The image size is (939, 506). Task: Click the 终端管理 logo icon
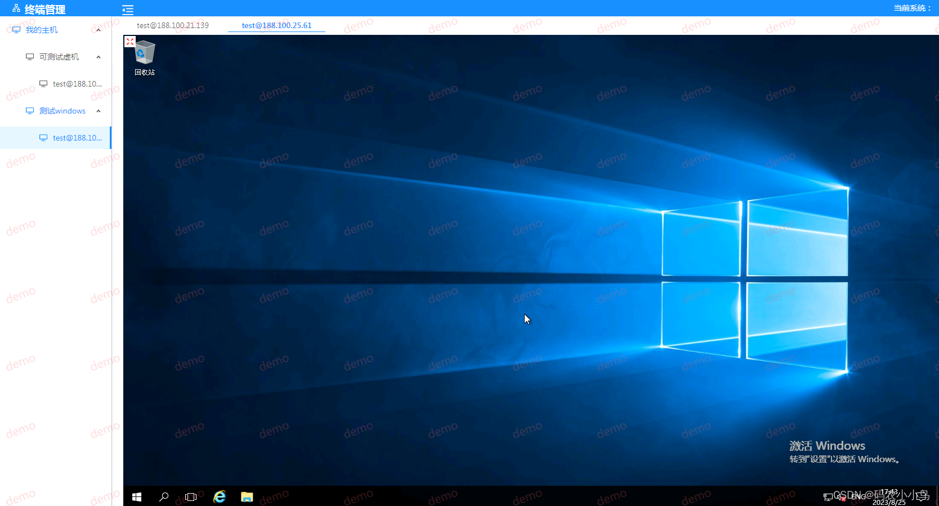16,8
